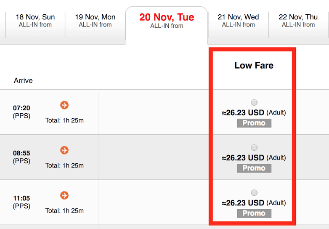This screenshot has height=229, width=329.
Task: Click the airplane icon for the 11:05 arrival
Action: click(x=64, y=195)
